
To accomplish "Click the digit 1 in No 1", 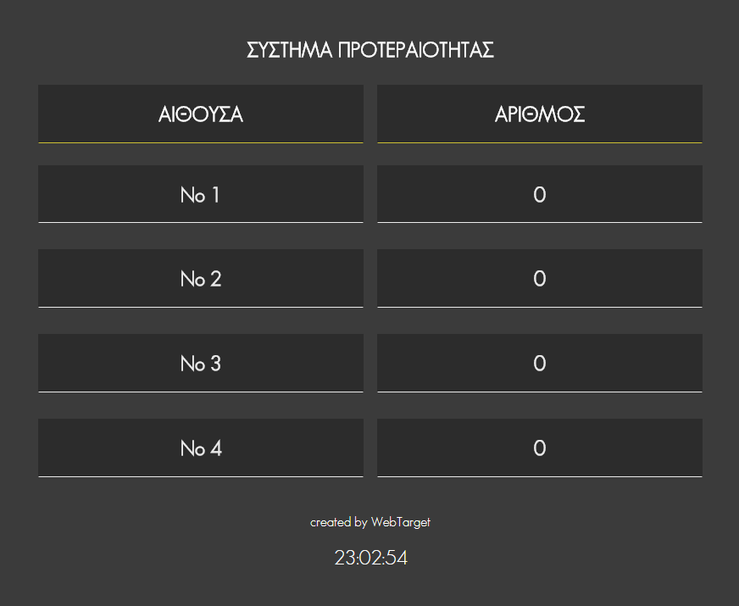I will point(216,195).
